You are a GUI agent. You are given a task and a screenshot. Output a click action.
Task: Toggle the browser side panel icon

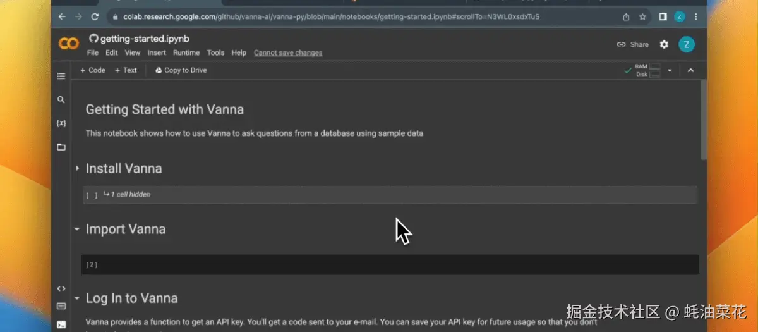(663, 16)
